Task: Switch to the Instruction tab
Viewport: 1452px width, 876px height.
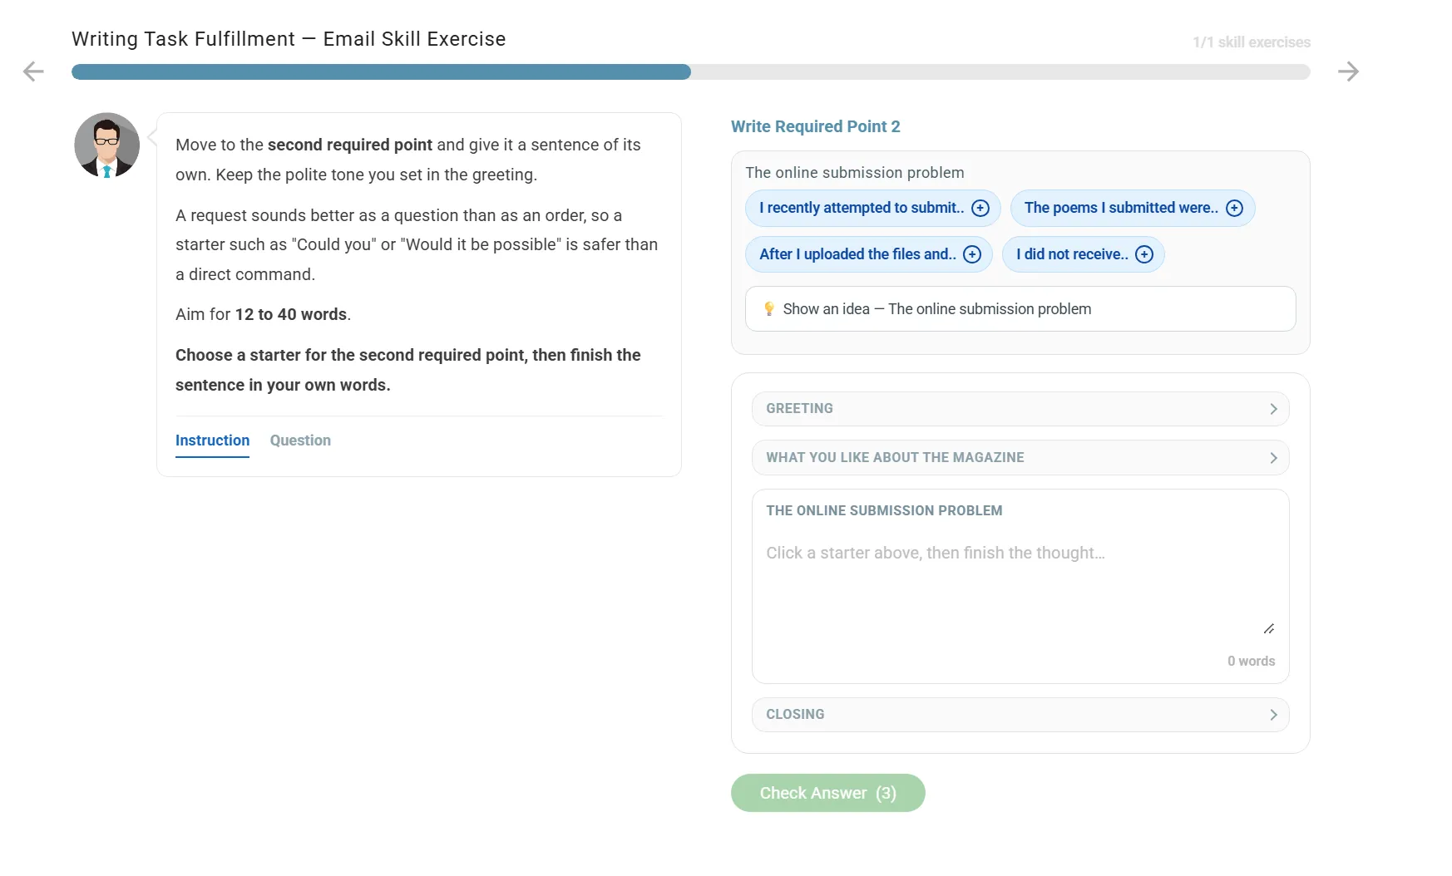Action: coord(212,440)
